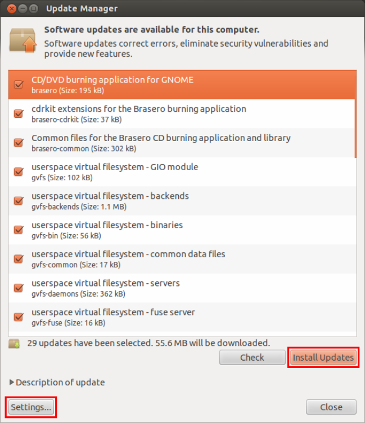Click the download package icon near summary
Image resolution: width=365 pixels, height=423 pixels.
(14, 343)
